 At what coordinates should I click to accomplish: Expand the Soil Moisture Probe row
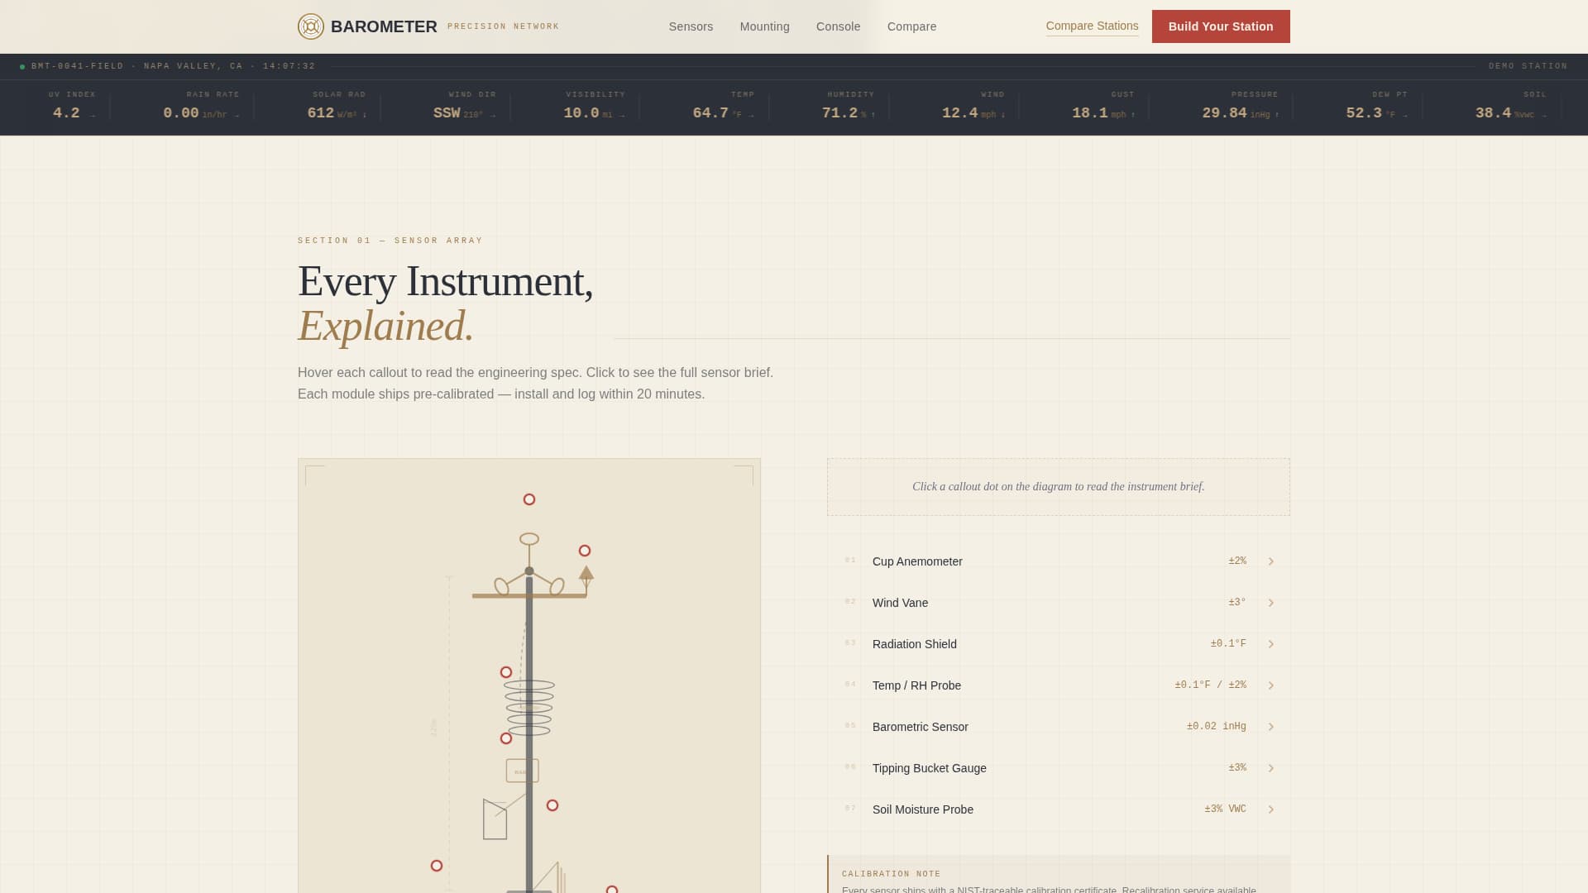coord(1271,809)
